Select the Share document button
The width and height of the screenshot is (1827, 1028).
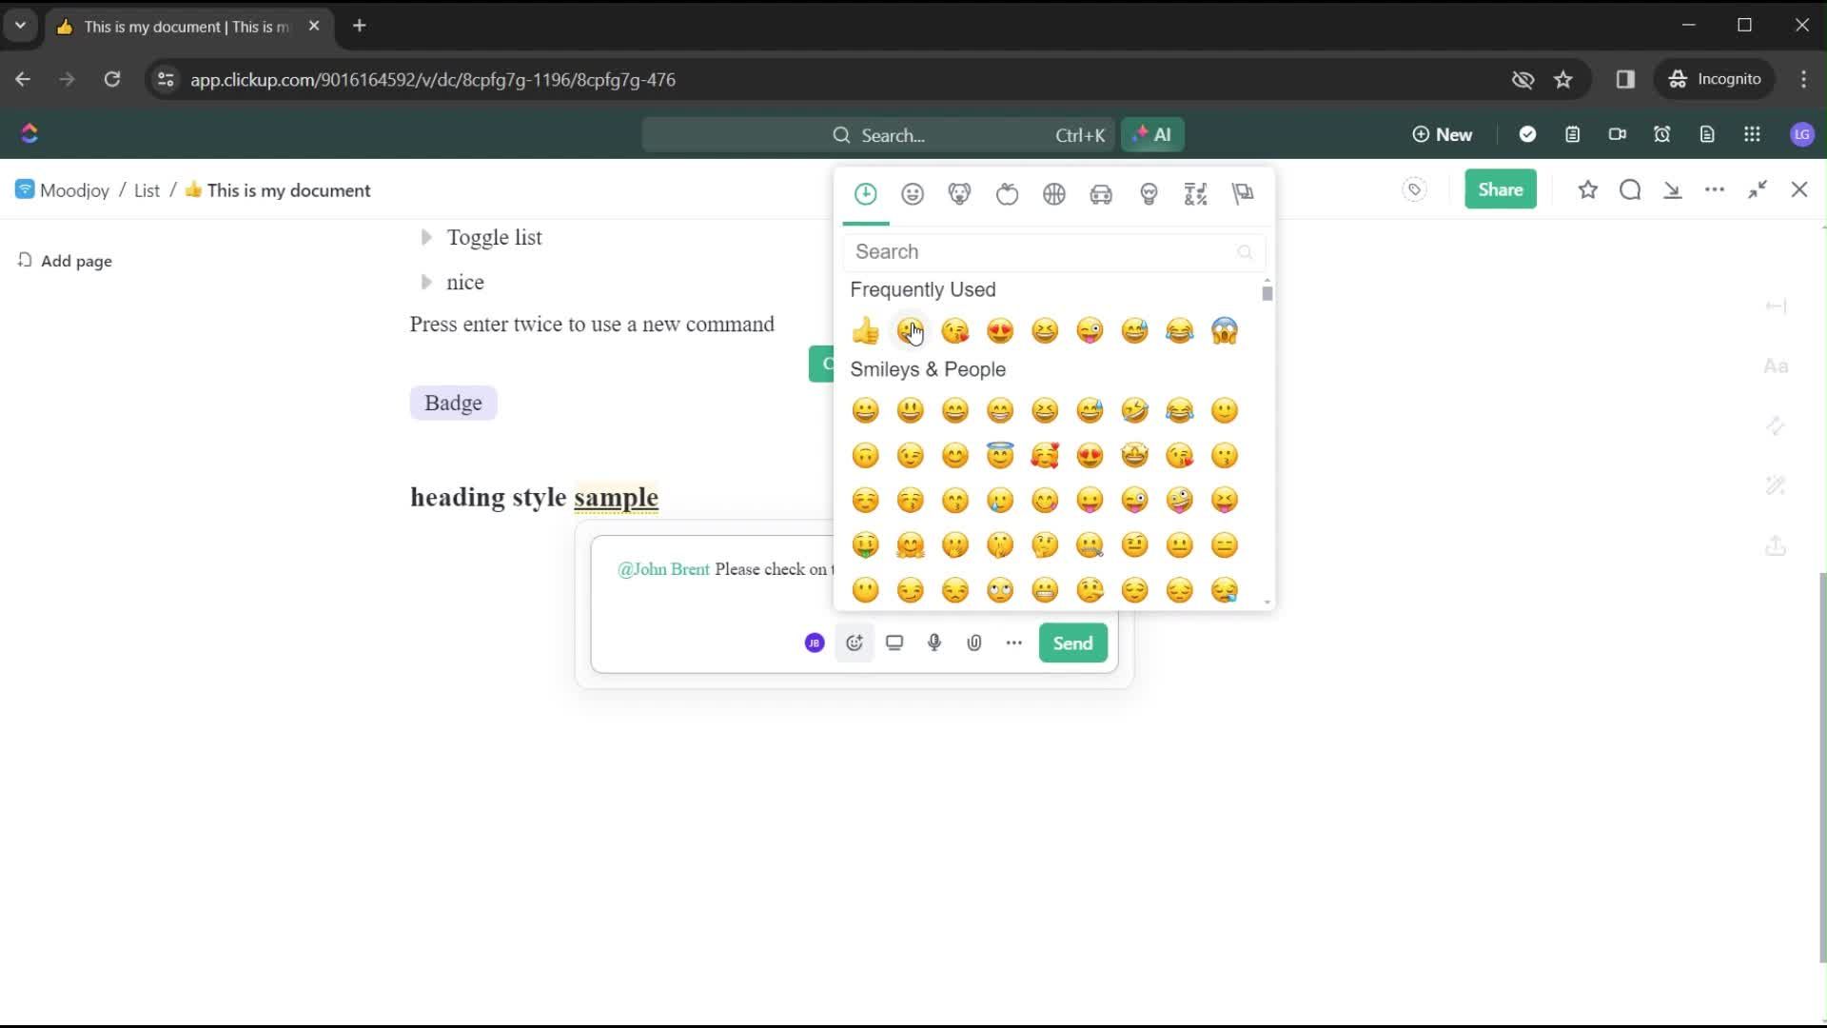1501,189
